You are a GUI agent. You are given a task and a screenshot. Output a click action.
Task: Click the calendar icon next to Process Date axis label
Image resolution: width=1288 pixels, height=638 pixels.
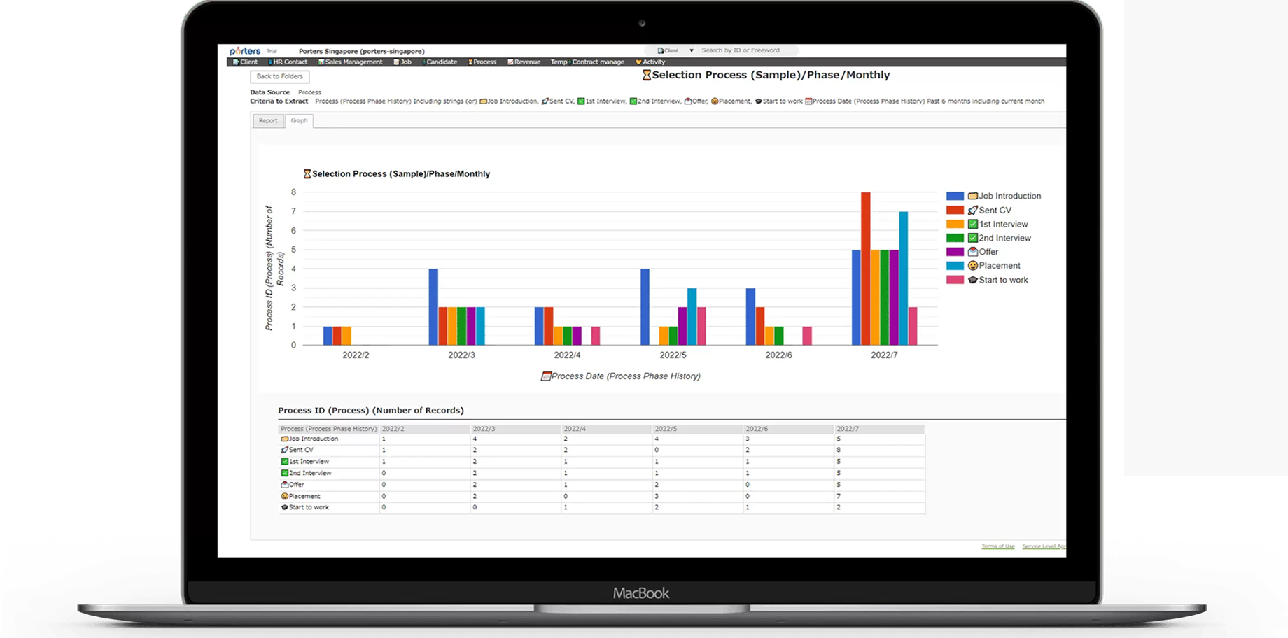tap(545, 376)
